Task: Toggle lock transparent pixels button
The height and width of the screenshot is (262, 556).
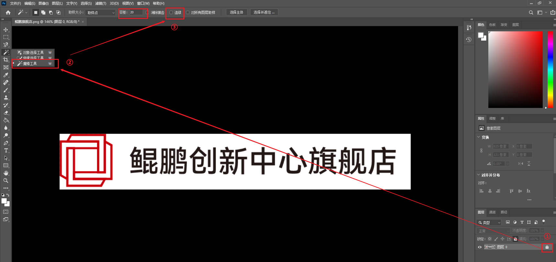Action: (490, 239)
